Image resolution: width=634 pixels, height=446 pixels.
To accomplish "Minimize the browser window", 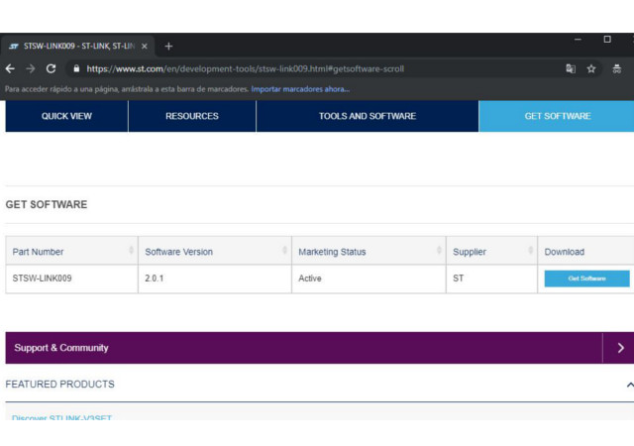I will [578, 40].
